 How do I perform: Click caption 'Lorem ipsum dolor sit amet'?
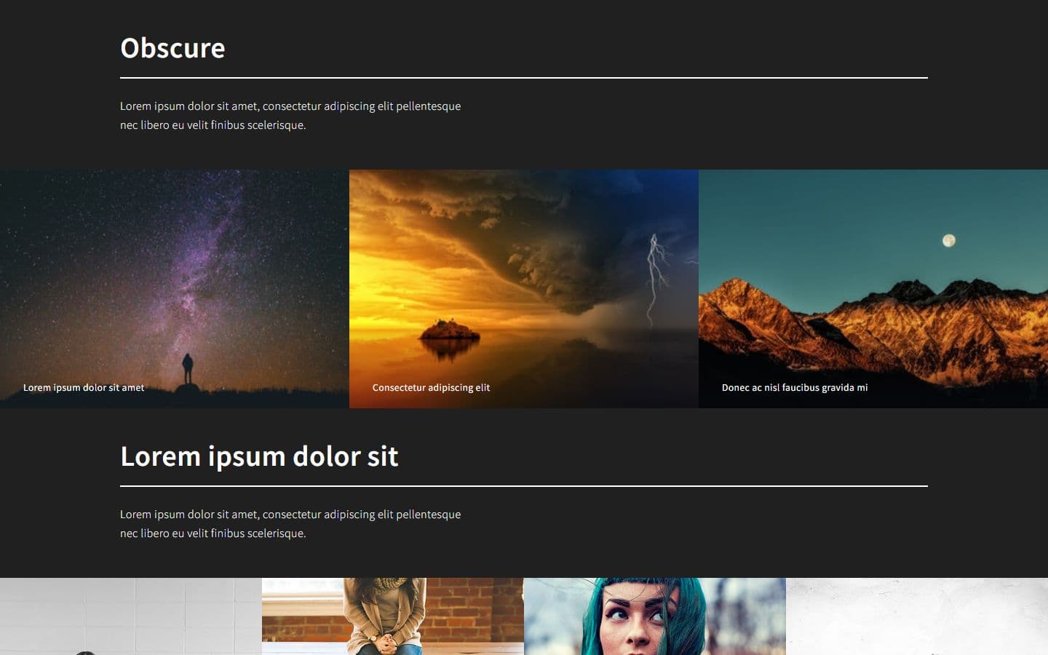click(84, 388)
